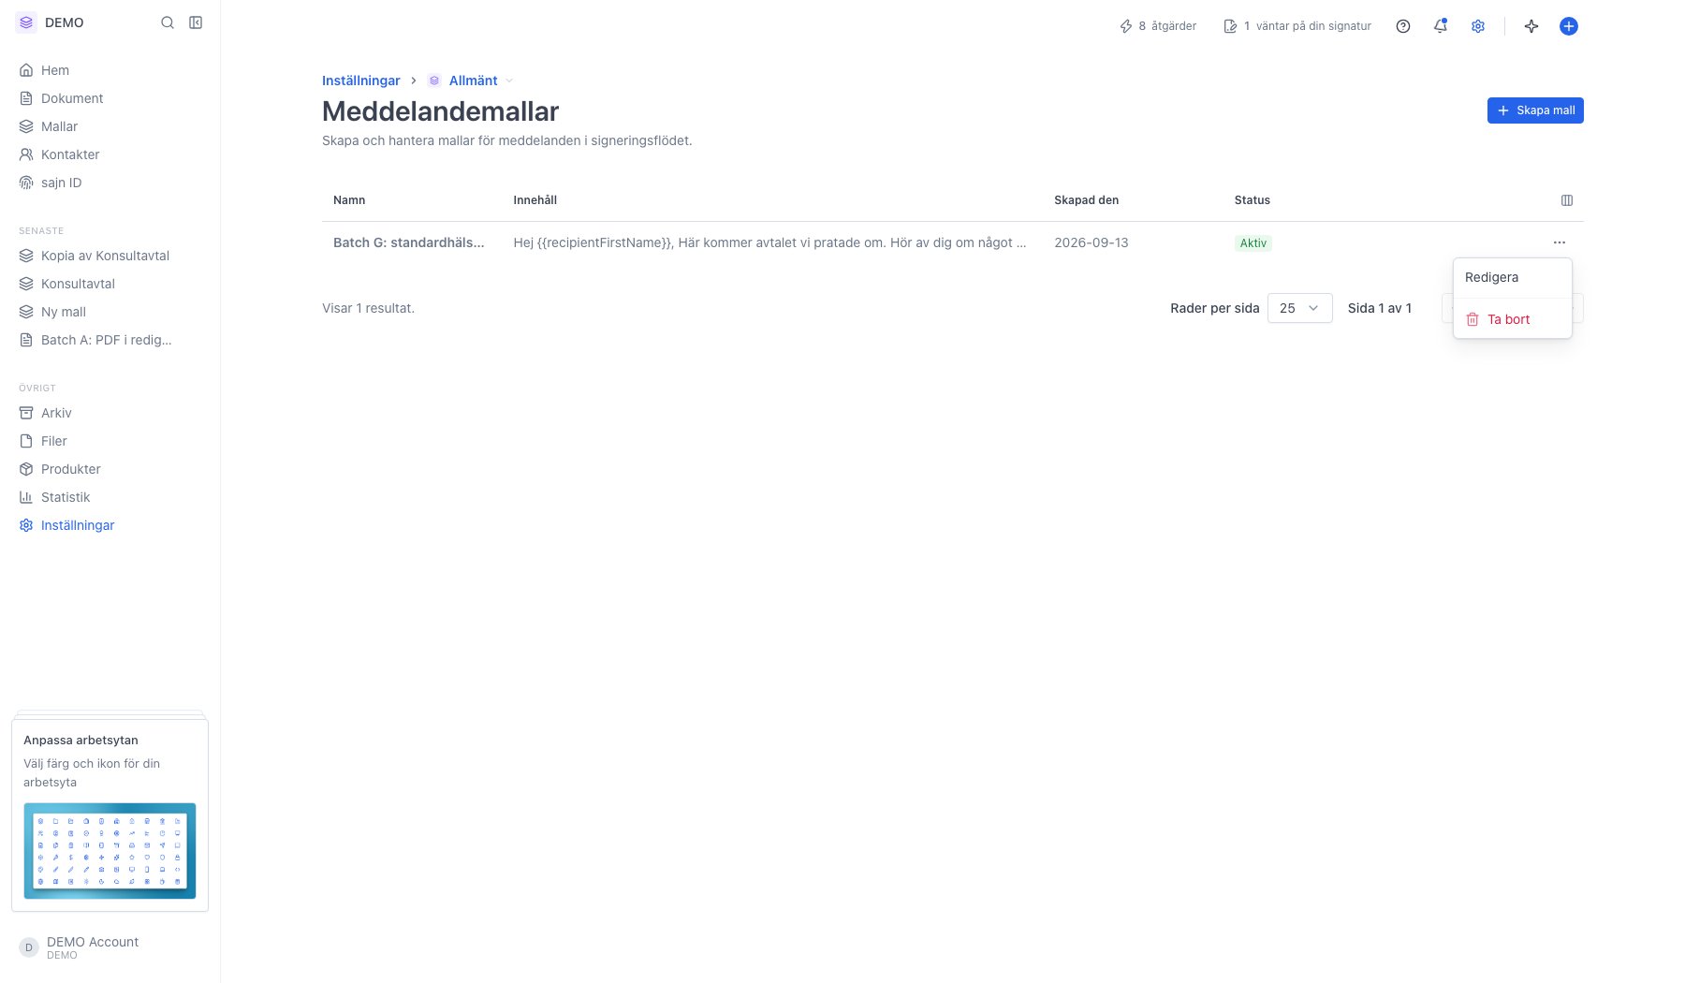1685x983 pixels.
Task: Select Ta bort in context menu
Action: (x=1512, y=319)
